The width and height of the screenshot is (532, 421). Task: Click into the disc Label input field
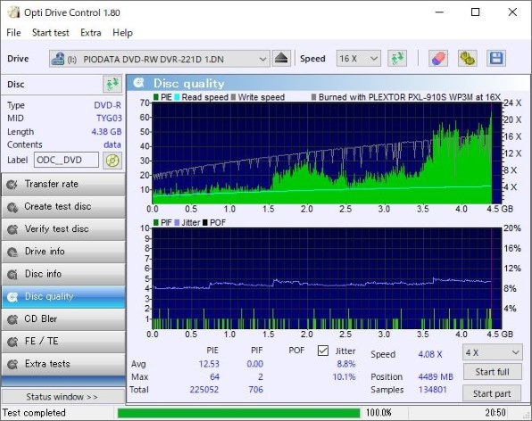click(66, 160)
